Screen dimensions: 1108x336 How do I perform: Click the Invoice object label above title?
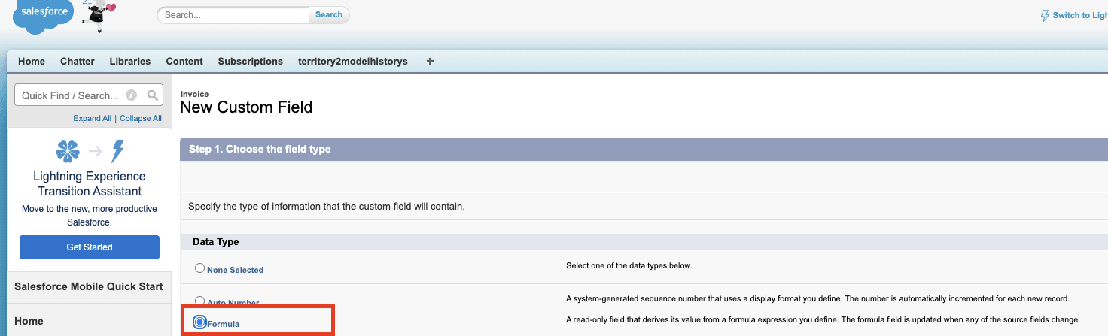click(x=195, y=94)
